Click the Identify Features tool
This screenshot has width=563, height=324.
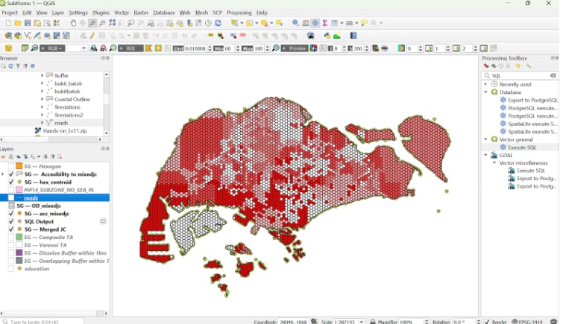point(296,23)
